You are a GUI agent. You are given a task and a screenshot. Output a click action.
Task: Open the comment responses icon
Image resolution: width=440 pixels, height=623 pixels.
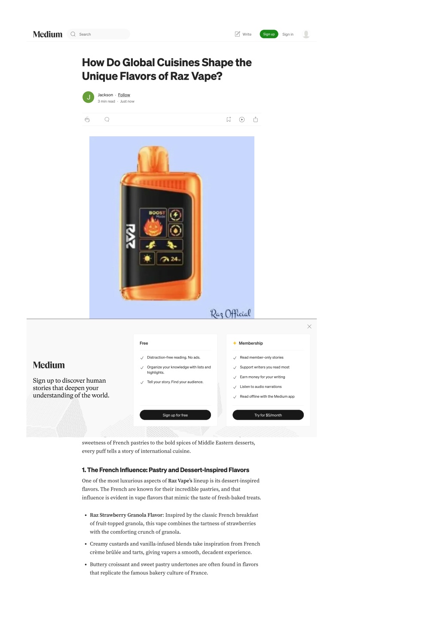click(107, 120)
